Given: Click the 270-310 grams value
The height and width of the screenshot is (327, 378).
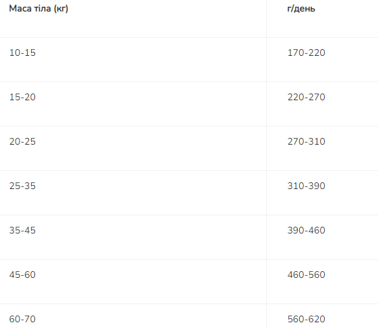Looking at the screenshot, I should 306,141.
